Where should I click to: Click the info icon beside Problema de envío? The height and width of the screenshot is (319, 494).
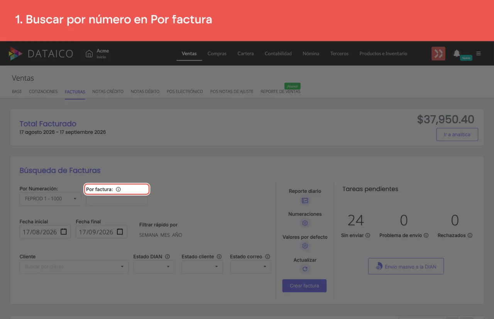[x=426, y=235]
